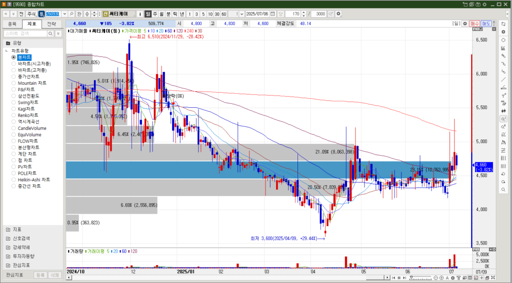Click the 60 minute interval button
512x283 pixels.
coord(223,14)
